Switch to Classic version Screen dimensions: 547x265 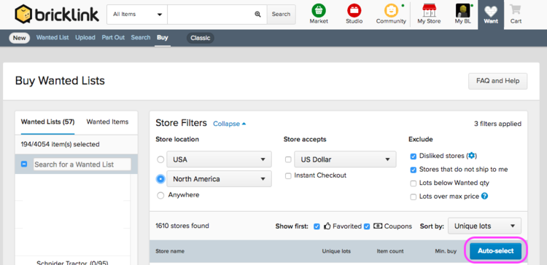[x=201, y=38]
